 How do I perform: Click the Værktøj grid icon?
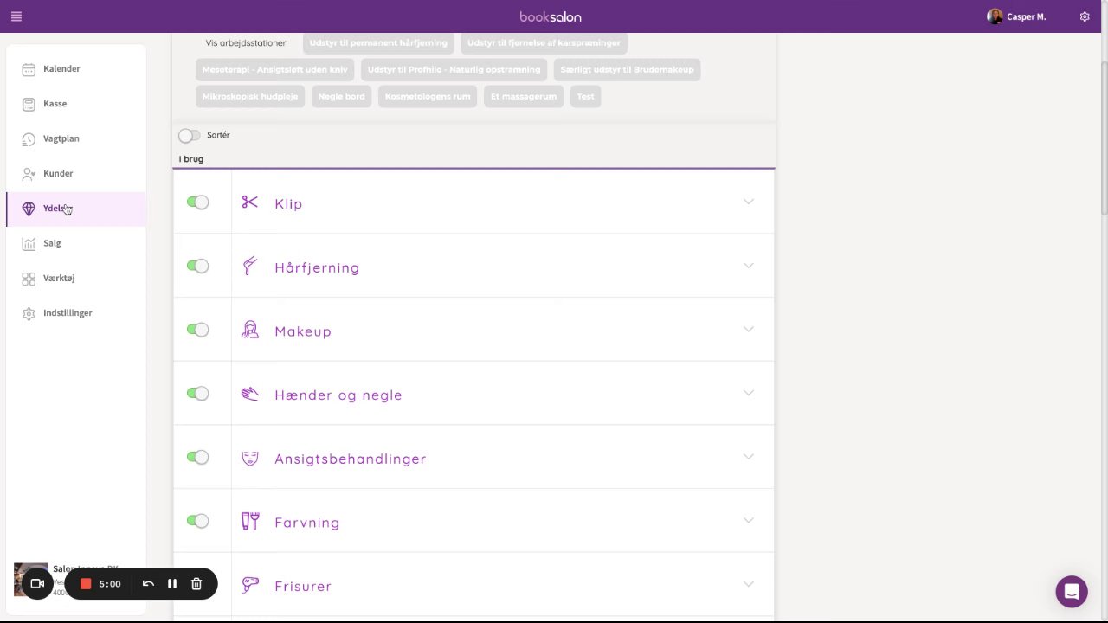(x=29, y=279)
